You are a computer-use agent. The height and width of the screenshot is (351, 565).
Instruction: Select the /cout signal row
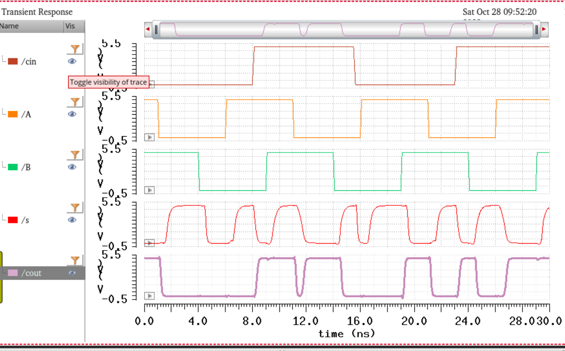(x=43, y=273)
